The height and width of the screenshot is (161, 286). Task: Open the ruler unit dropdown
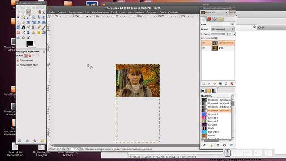(66, 149)
